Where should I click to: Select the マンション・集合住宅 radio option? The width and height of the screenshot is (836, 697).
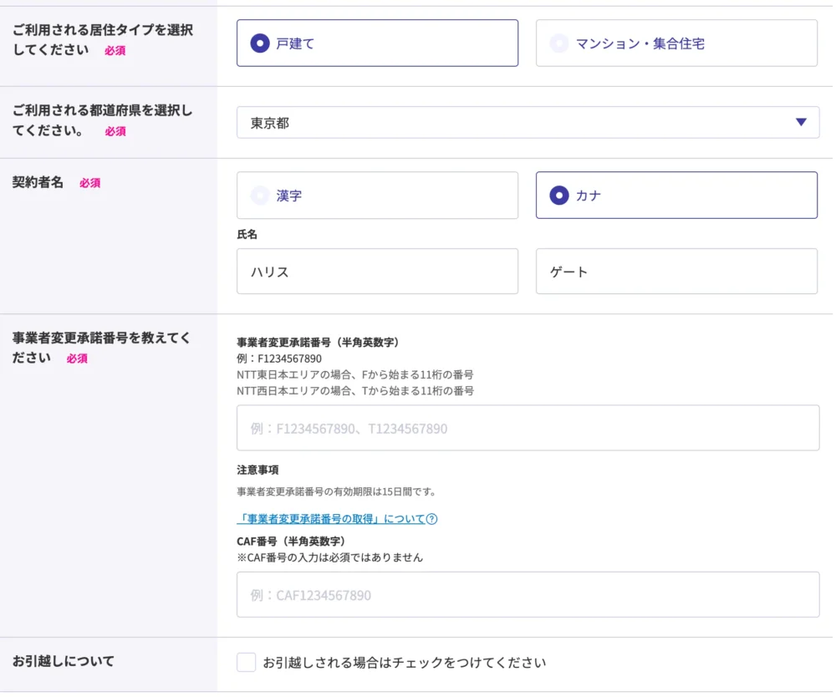coord(676,43)
